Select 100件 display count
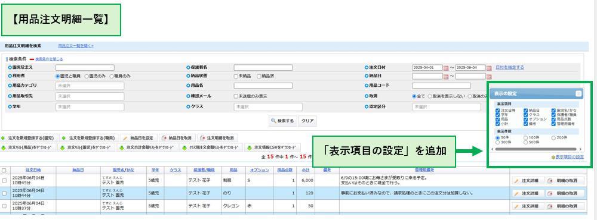Viewport: 597px width, 220px height. point(526,138)
